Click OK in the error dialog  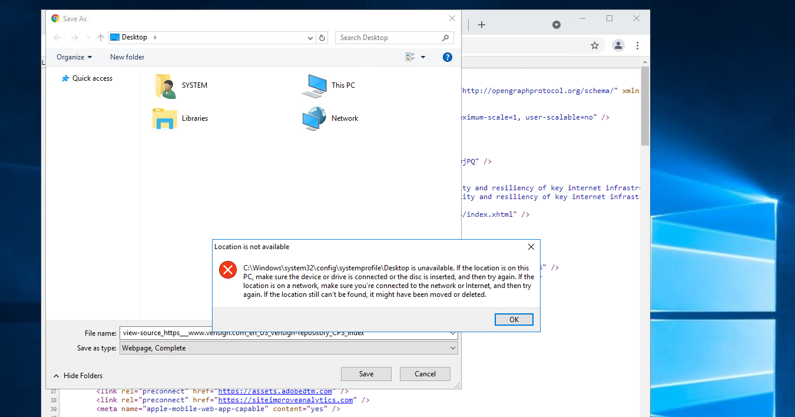click(514, 319)
